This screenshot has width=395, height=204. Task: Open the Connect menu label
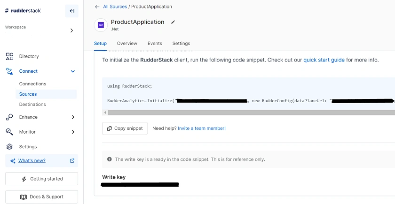(x=28, y=71)
